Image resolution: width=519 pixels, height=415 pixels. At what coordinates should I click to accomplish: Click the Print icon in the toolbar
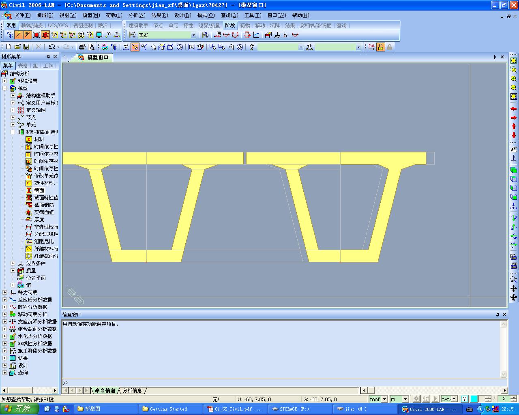pos(82,47)
